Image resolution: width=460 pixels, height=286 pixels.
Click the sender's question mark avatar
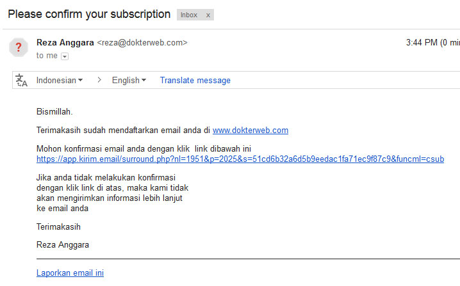[19, 47]
